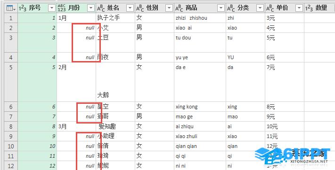
Task: Click the product cell yu ye
Action: pos(200,57)
